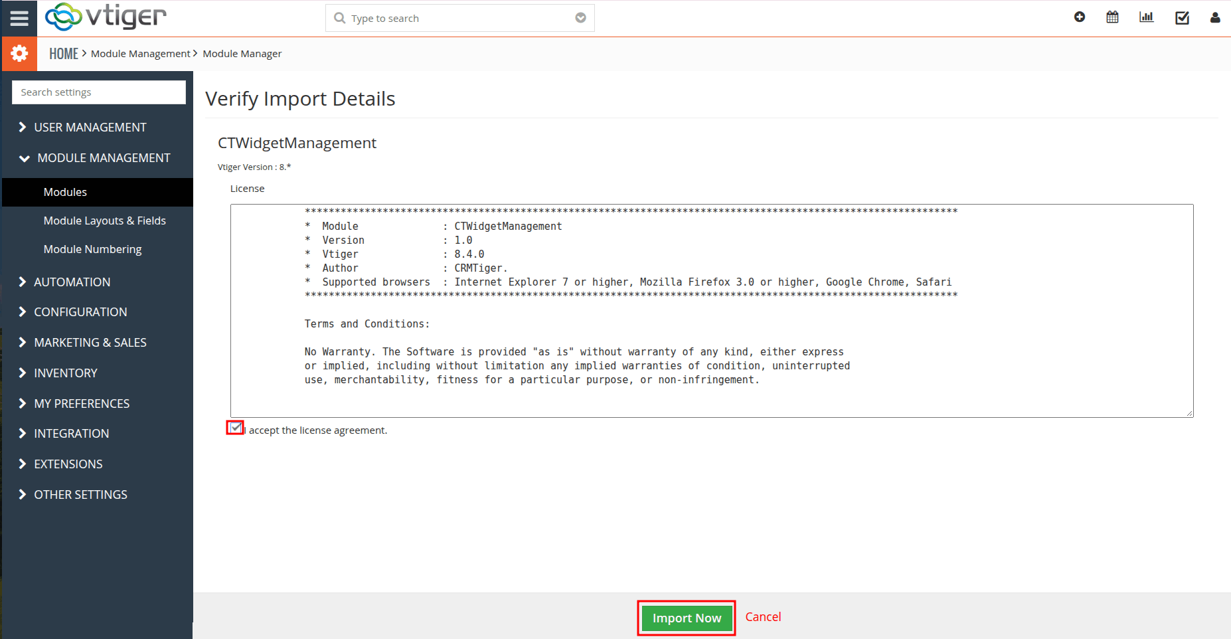Image resolution: width=1231 pixels, height=639 pixels.
Task: Click the 'Terms and Conditions:' text
Action: tap(367, 324)
